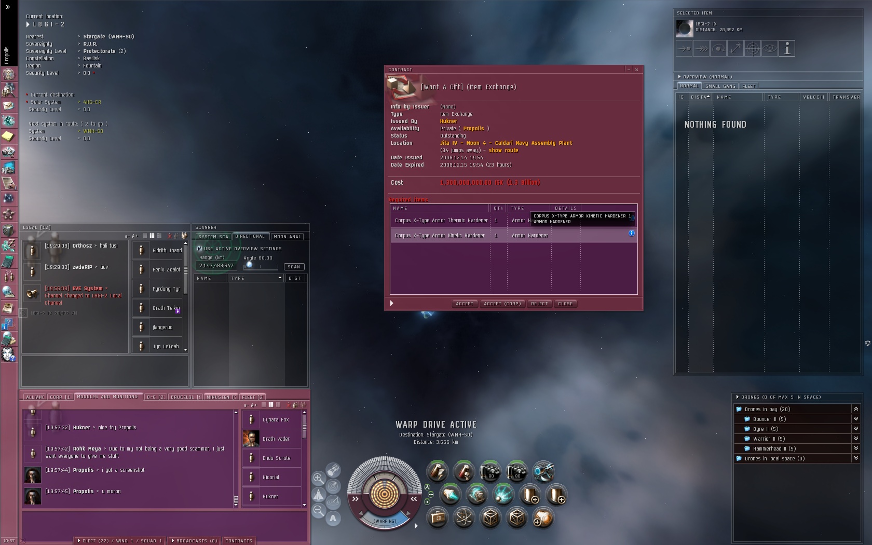Click the Hukner issuer link in contract
This screenshot has width=872, height=545.
tap(449, 121)
